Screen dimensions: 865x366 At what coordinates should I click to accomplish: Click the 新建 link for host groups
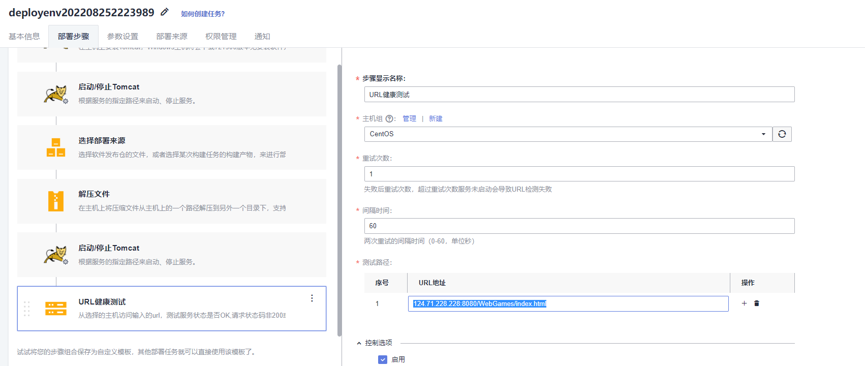(x=436, y=119)
